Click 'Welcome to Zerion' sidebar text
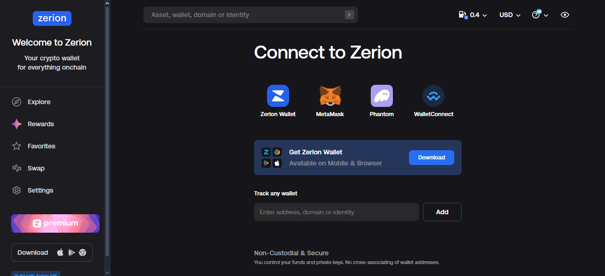 click(x=52, y=42)
